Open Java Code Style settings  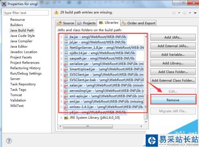click(22, 36)
